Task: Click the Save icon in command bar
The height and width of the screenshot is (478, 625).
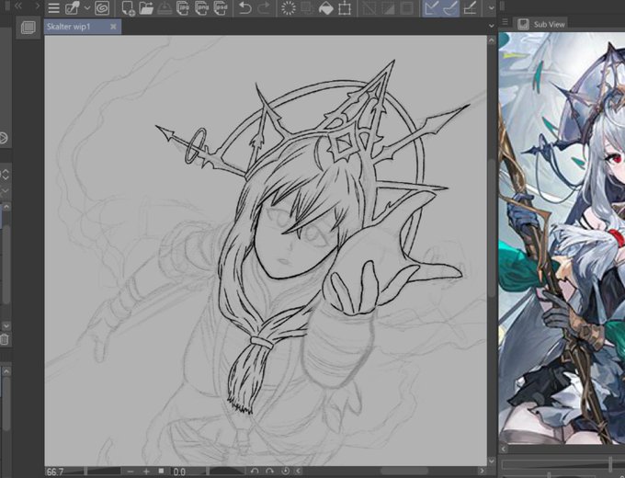Action: tap(165, 8)
